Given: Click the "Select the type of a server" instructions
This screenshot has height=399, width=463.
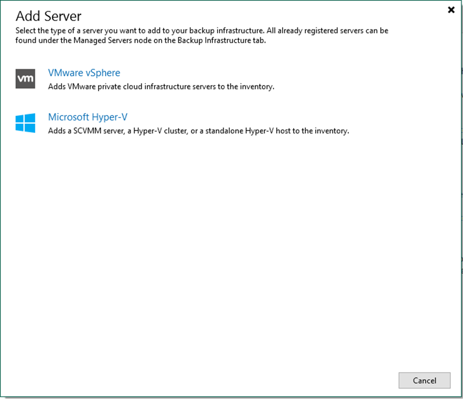Looking at the screenshot, I should click(202, 35).
